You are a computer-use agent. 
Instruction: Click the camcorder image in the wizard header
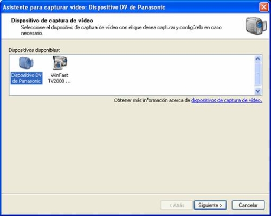[256, 25]
